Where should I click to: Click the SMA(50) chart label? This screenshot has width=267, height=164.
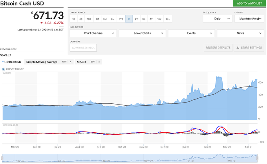tap(7, 73)
